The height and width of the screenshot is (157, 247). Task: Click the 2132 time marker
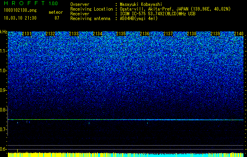click(50, 34)
